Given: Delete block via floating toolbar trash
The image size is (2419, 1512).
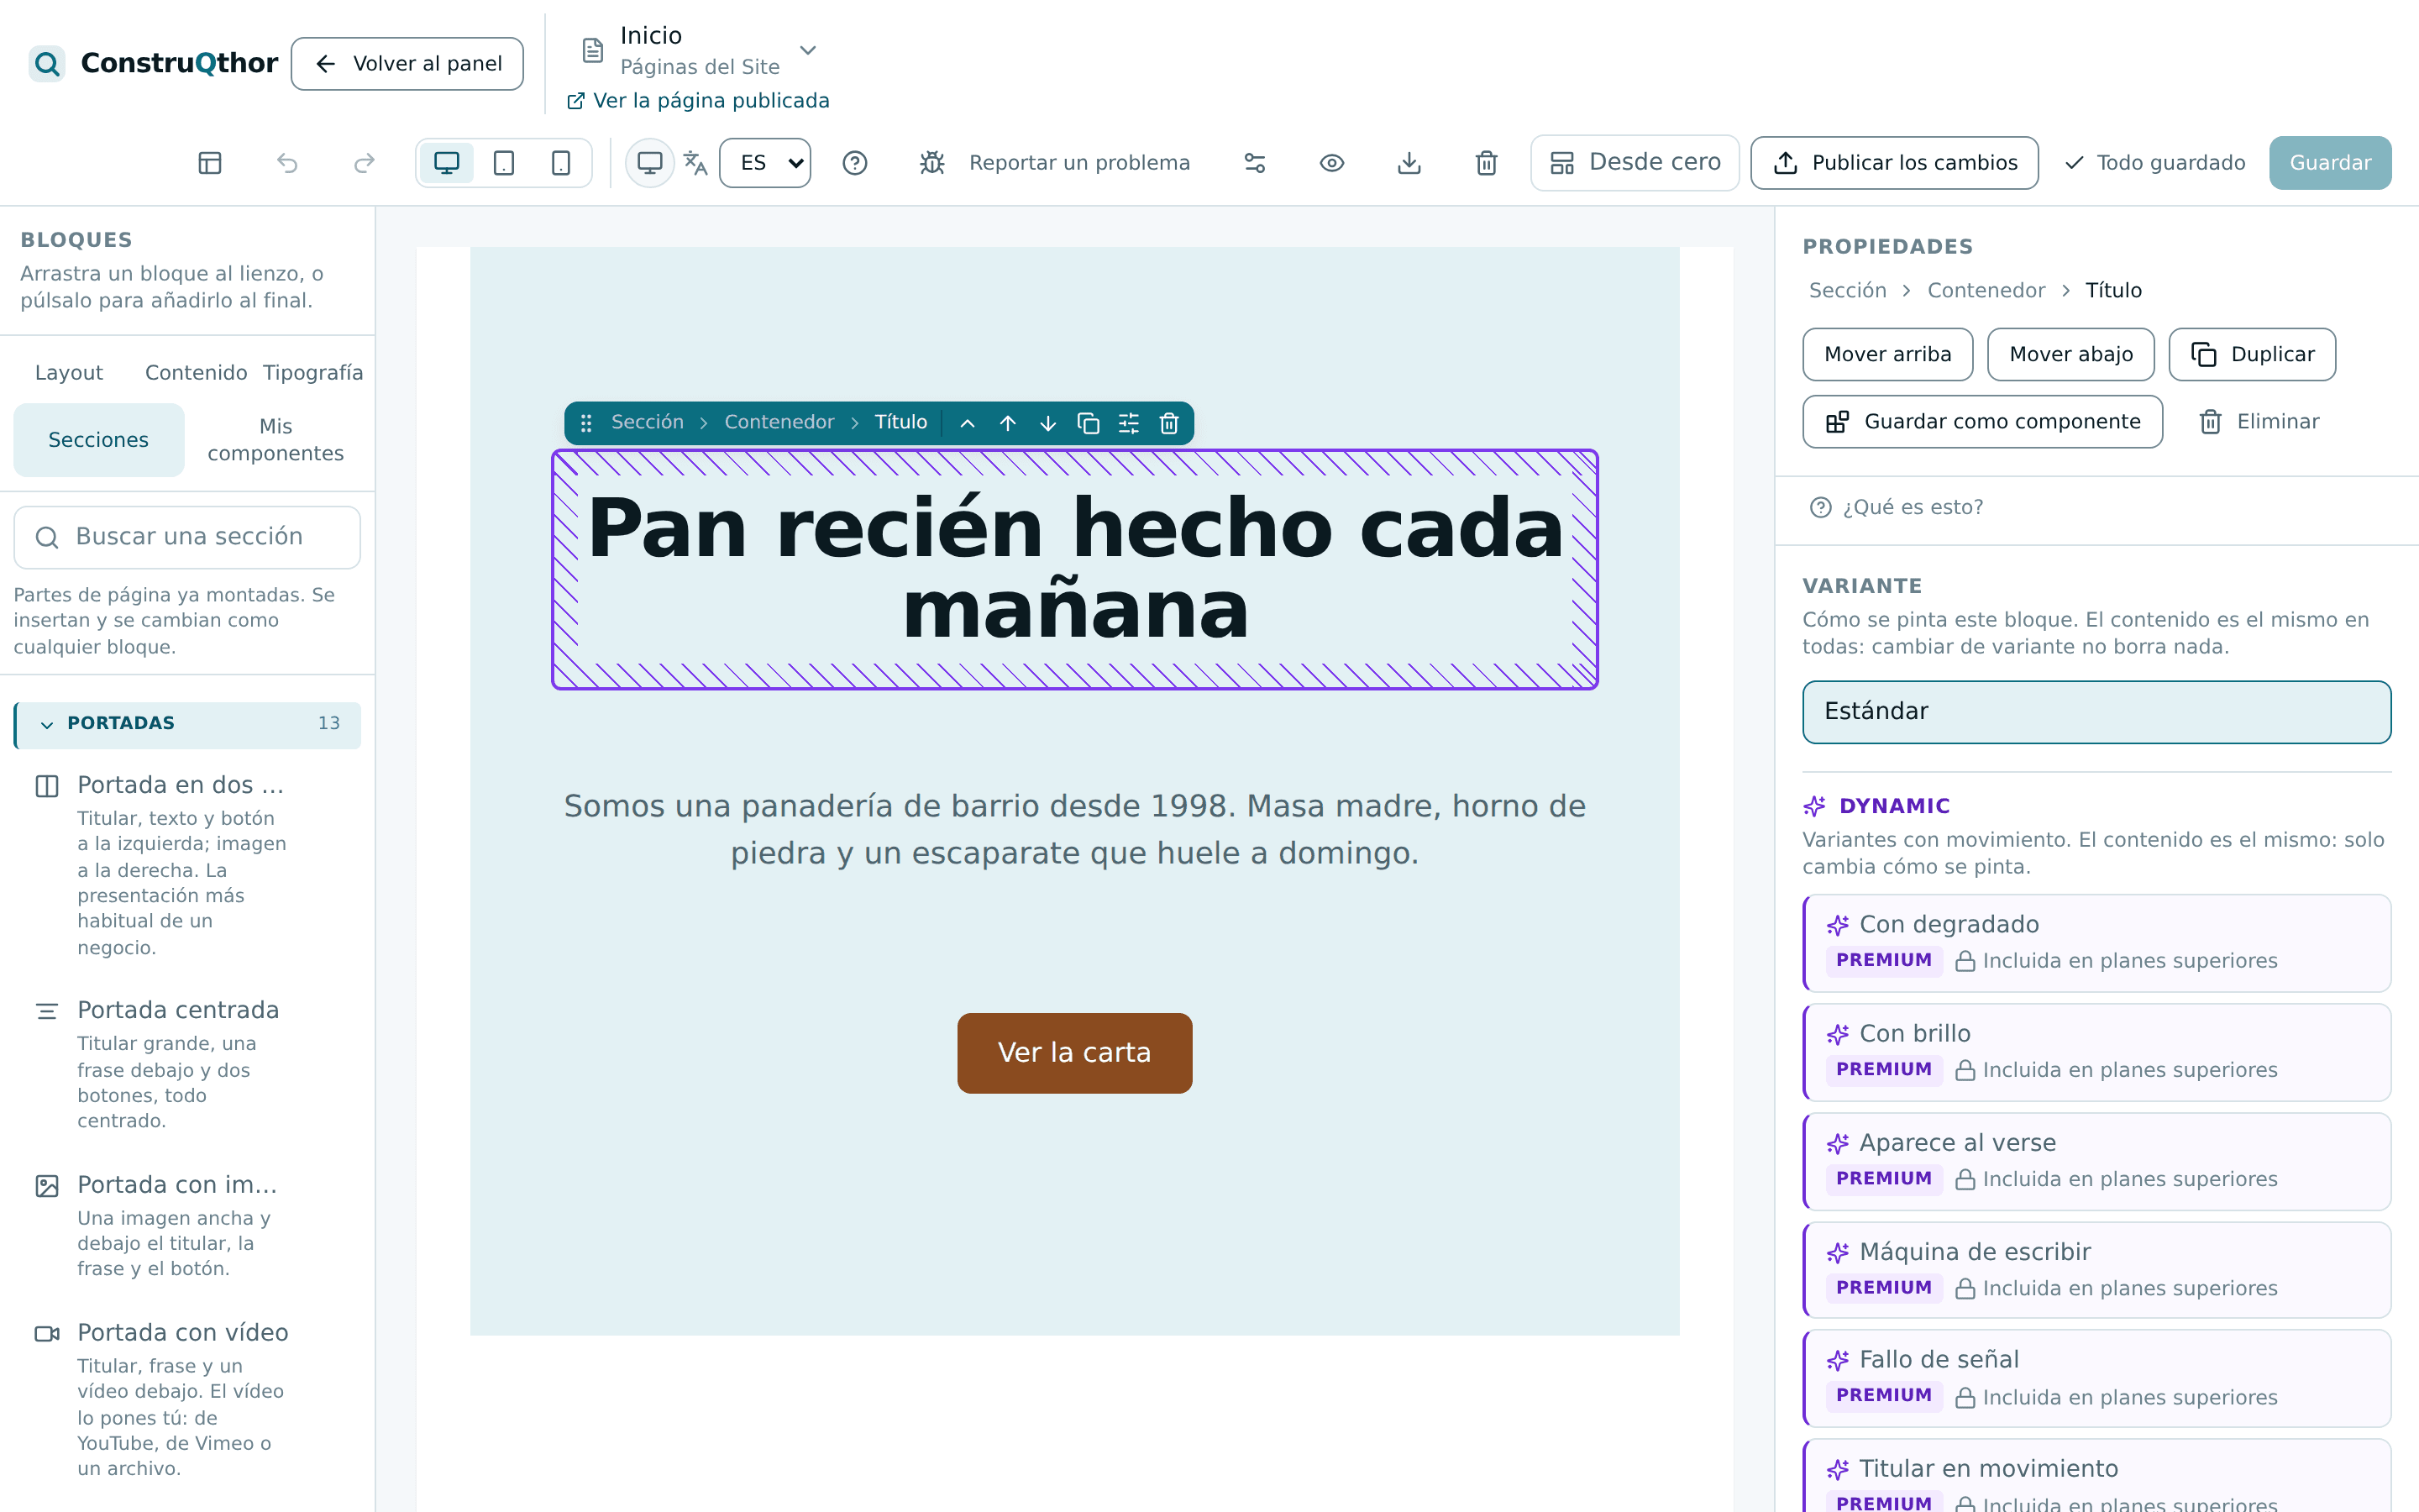Looking at the screenshot, I should tap(1168, 423).
